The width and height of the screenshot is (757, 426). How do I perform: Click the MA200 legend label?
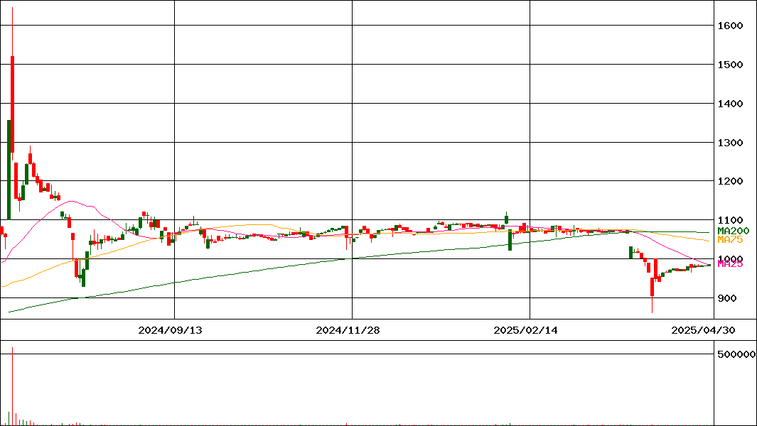tap(734, 231)
